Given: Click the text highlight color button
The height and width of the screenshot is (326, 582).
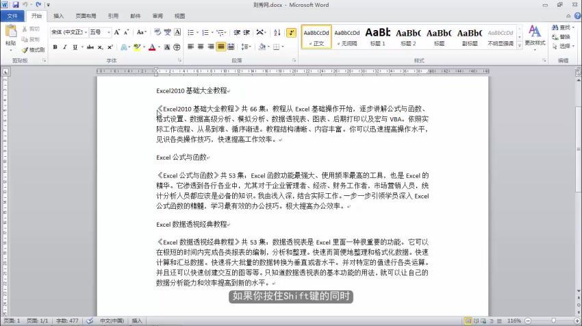Looking at the screenshot, I should (x=137, y=47).
